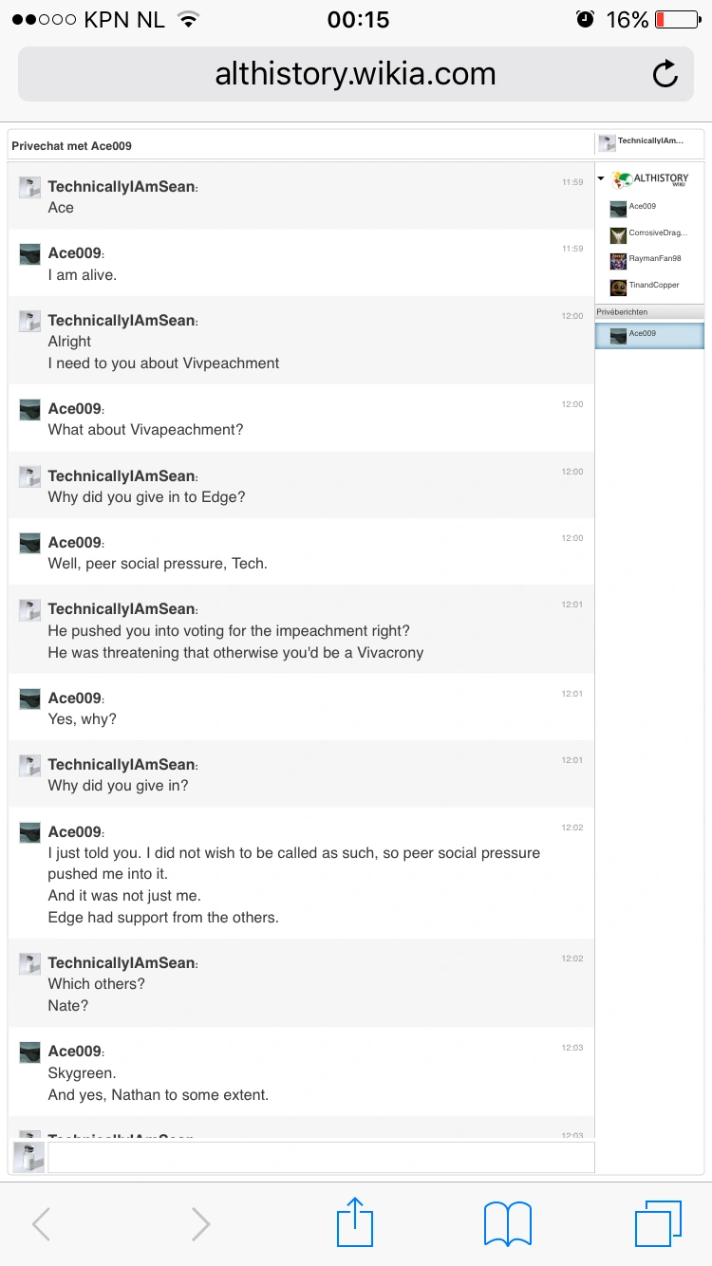This screenshot has height=1266, width=712.
Task: Show open tabs with the tabs icon
Action: [x=658, y=1222]
